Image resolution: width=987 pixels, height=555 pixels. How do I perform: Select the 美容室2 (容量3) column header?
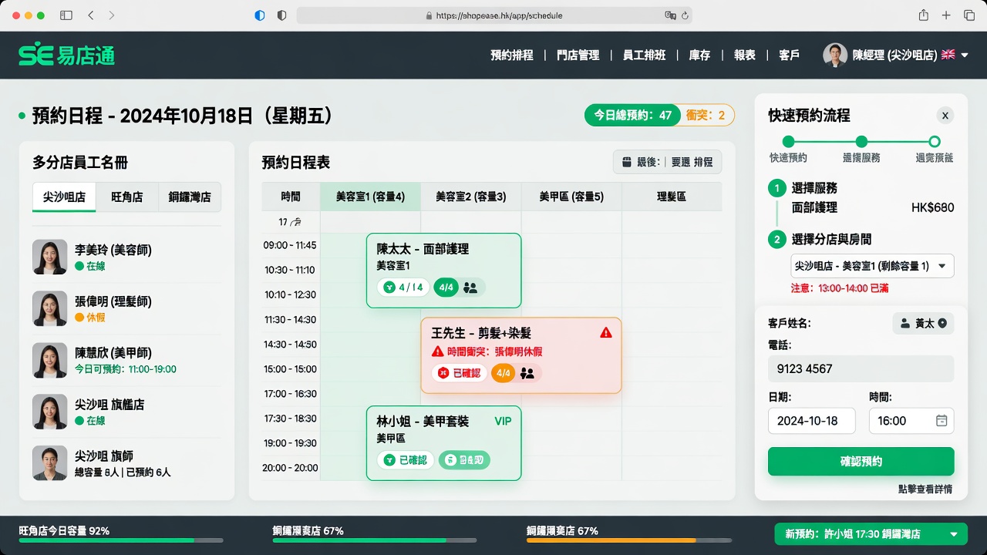(470, 197)
